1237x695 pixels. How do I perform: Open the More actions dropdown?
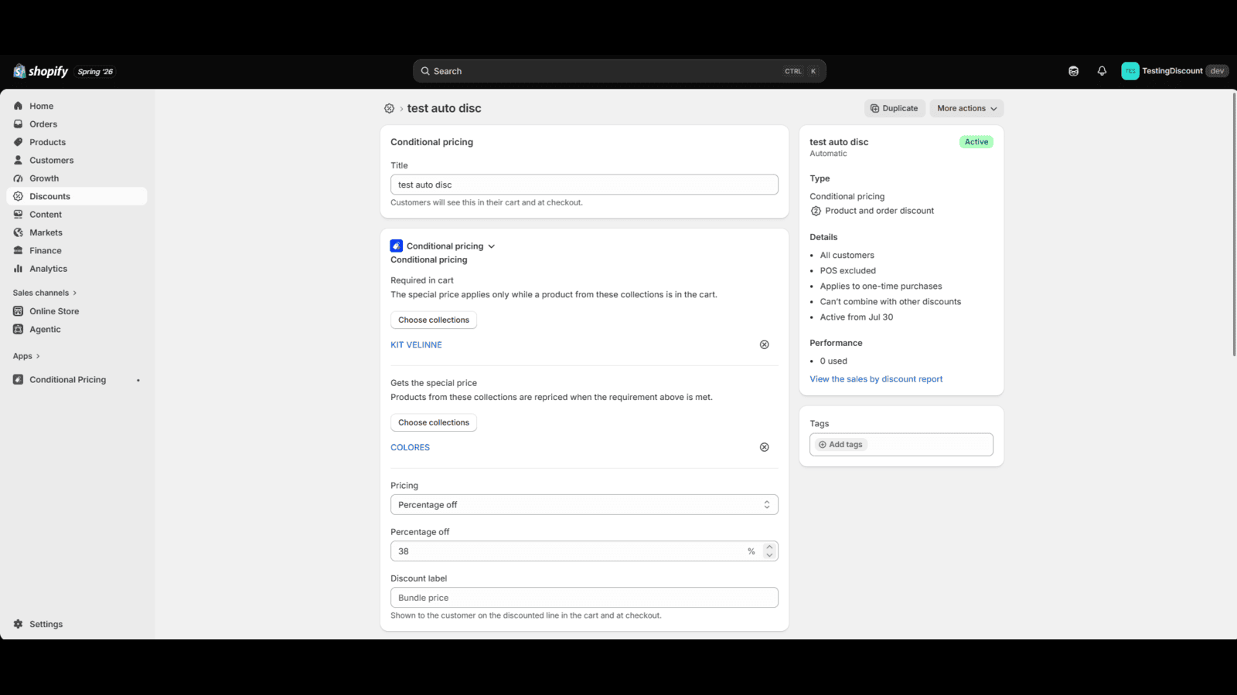pos(966,108)
